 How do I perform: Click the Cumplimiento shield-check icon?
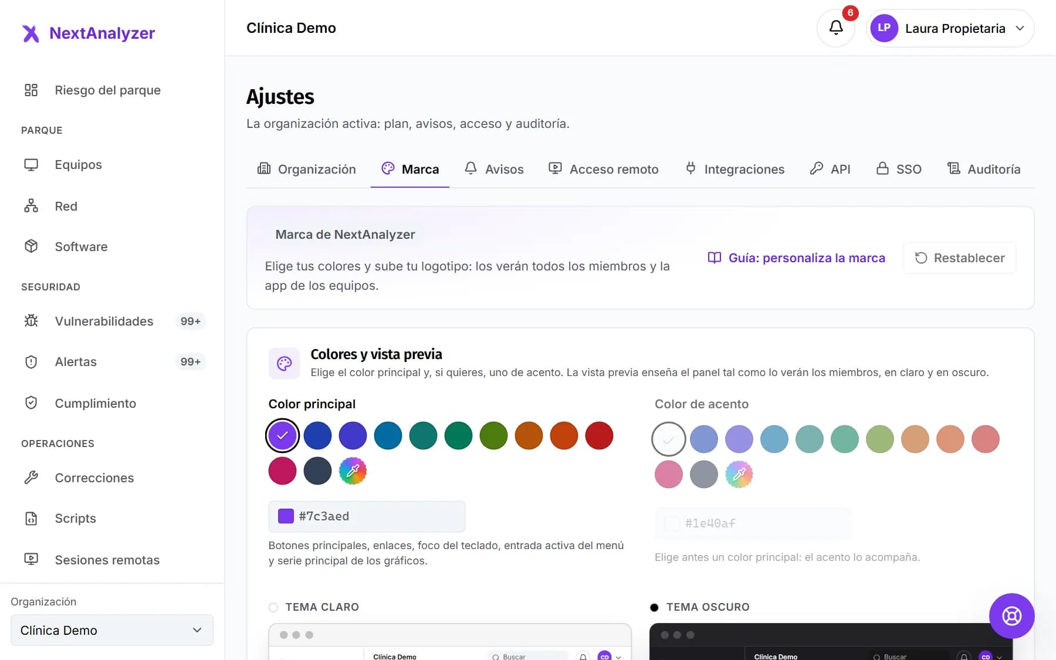[31, 403]
